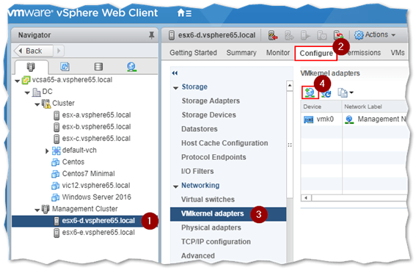This screenshot has height=270, width=416.
Task: Sort by Device column header
Action: tap(321, 106)
